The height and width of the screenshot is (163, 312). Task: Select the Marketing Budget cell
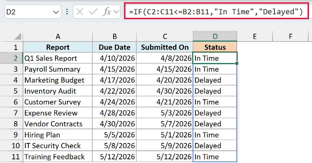[58, 80]
